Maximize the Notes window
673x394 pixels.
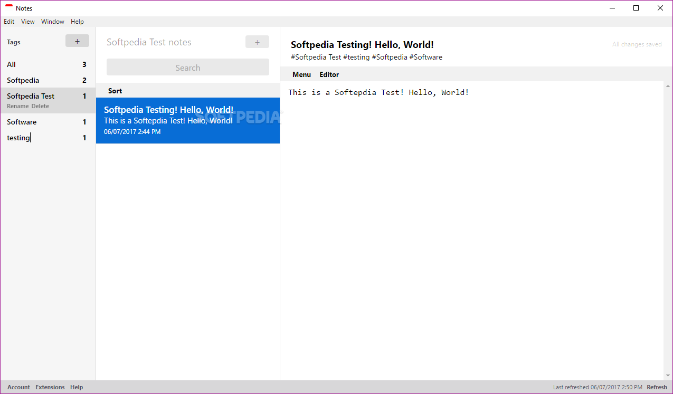pyautogui.click(x=636, y=8)
